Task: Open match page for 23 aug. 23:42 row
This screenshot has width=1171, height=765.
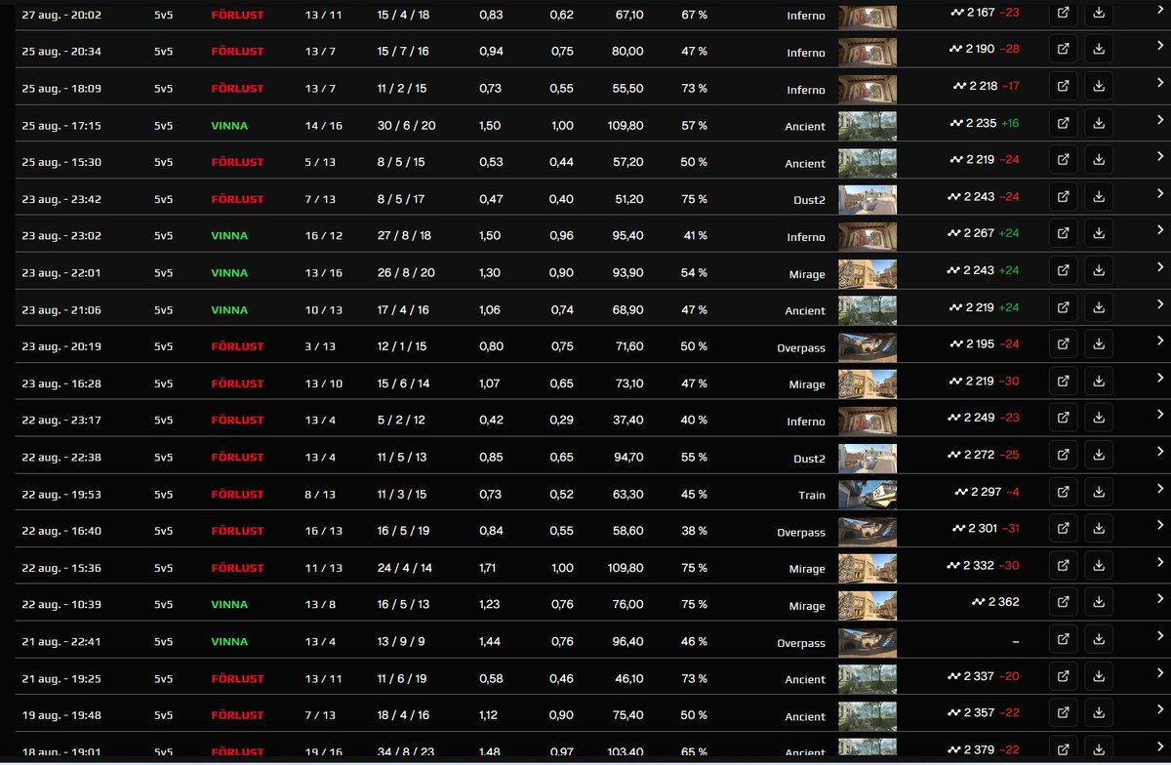Action: coord(1063,196)
